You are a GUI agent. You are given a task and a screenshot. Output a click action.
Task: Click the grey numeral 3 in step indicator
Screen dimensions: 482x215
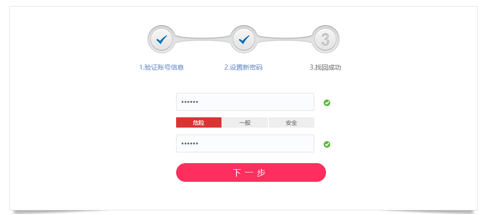pos(326,39)
